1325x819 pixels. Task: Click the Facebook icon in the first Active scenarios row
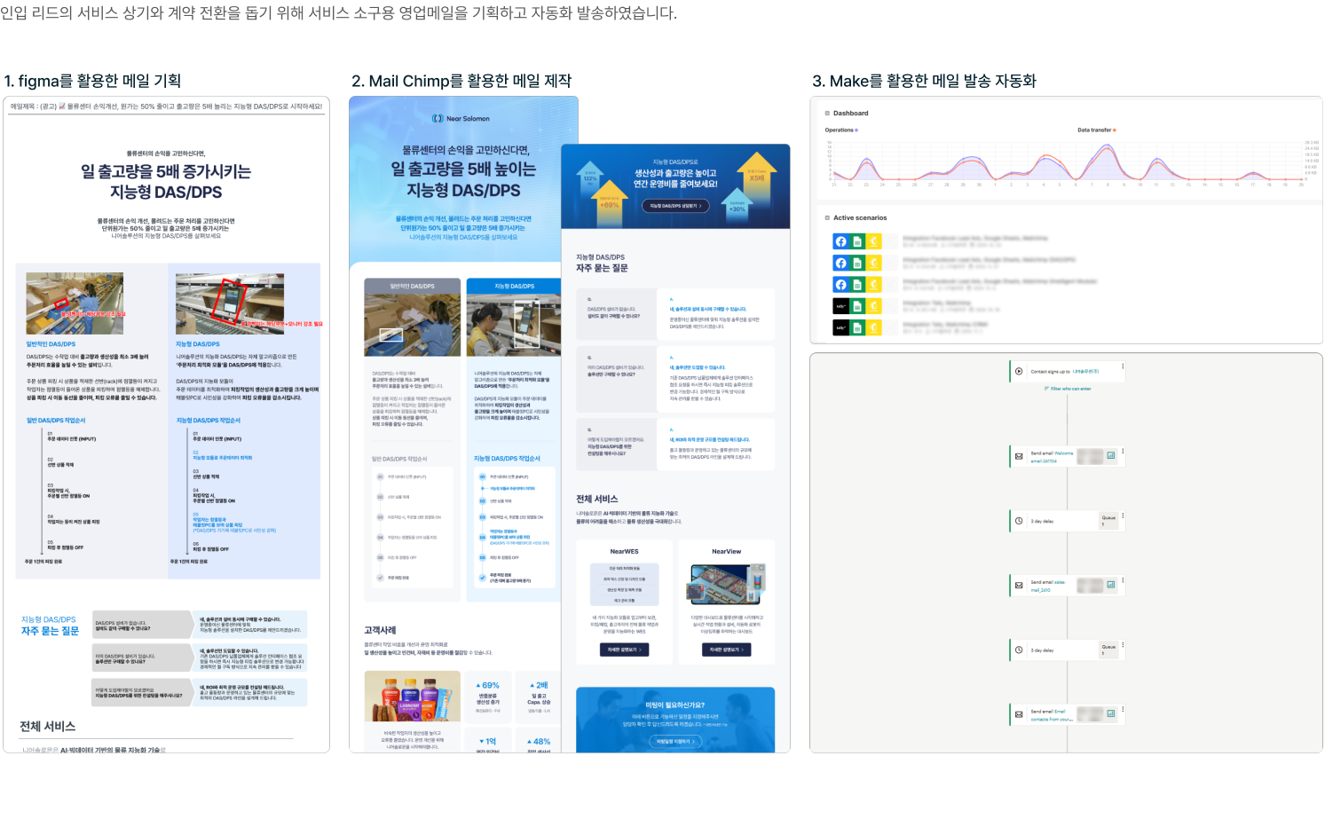tap(840, 241)
